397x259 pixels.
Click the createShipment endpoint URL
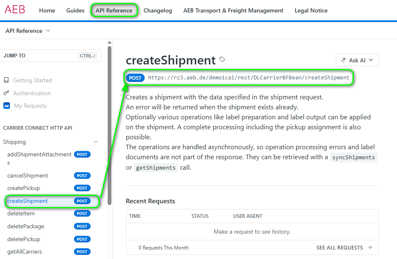pyautogui.click(x=249, y=77)
